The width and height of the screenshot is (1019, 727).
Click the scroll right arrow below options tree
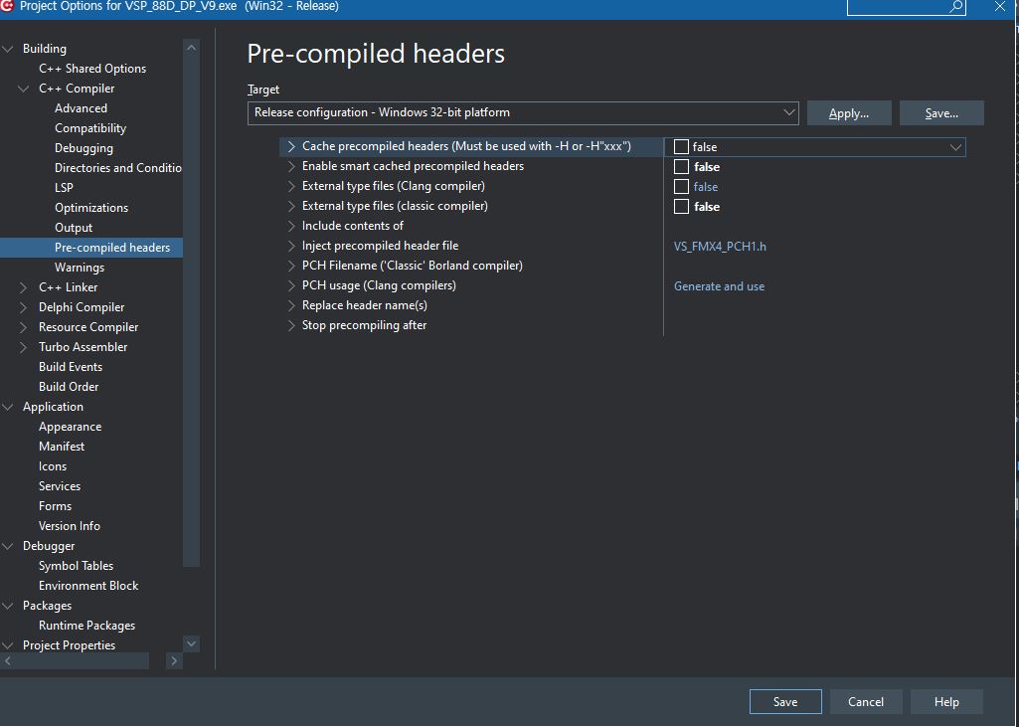(174, 660)
